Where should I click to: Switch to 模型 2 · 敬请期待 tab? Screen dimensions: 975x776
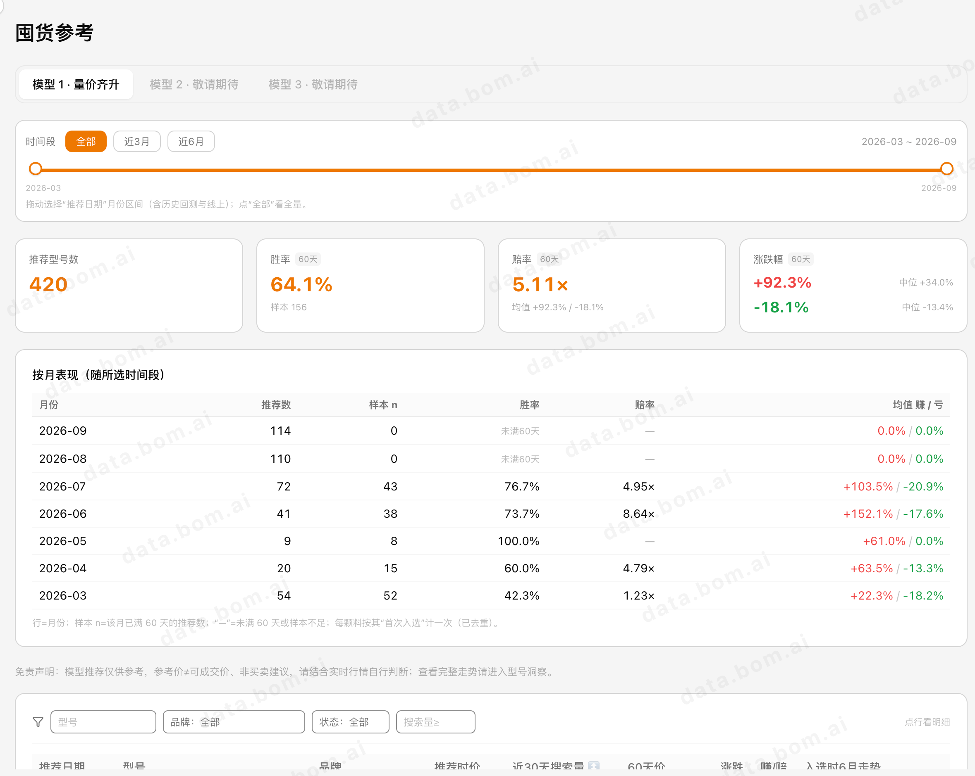coord(194,85)
